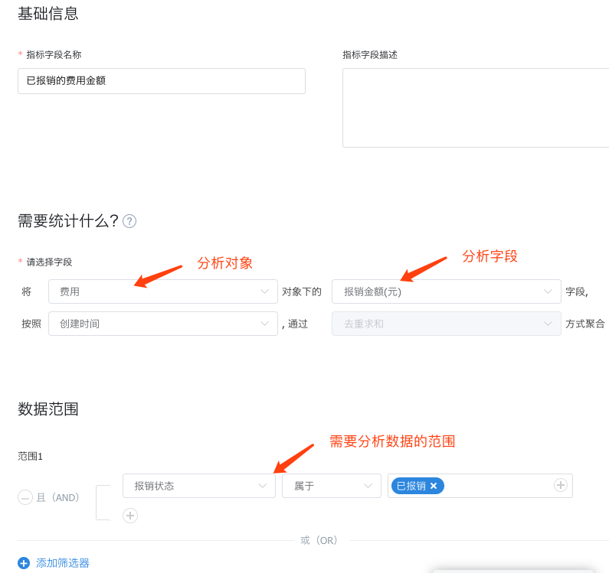Click the chevron arrow in the 属于 dropdown
609x573 pixels.
pos(368,486)
